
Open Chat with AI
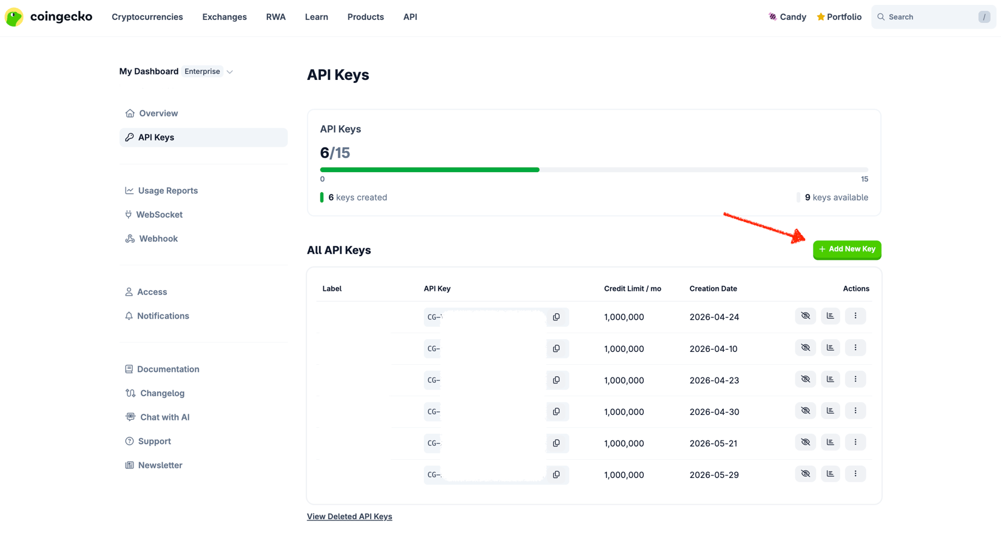pyautogui.click(x=157, y=417)
